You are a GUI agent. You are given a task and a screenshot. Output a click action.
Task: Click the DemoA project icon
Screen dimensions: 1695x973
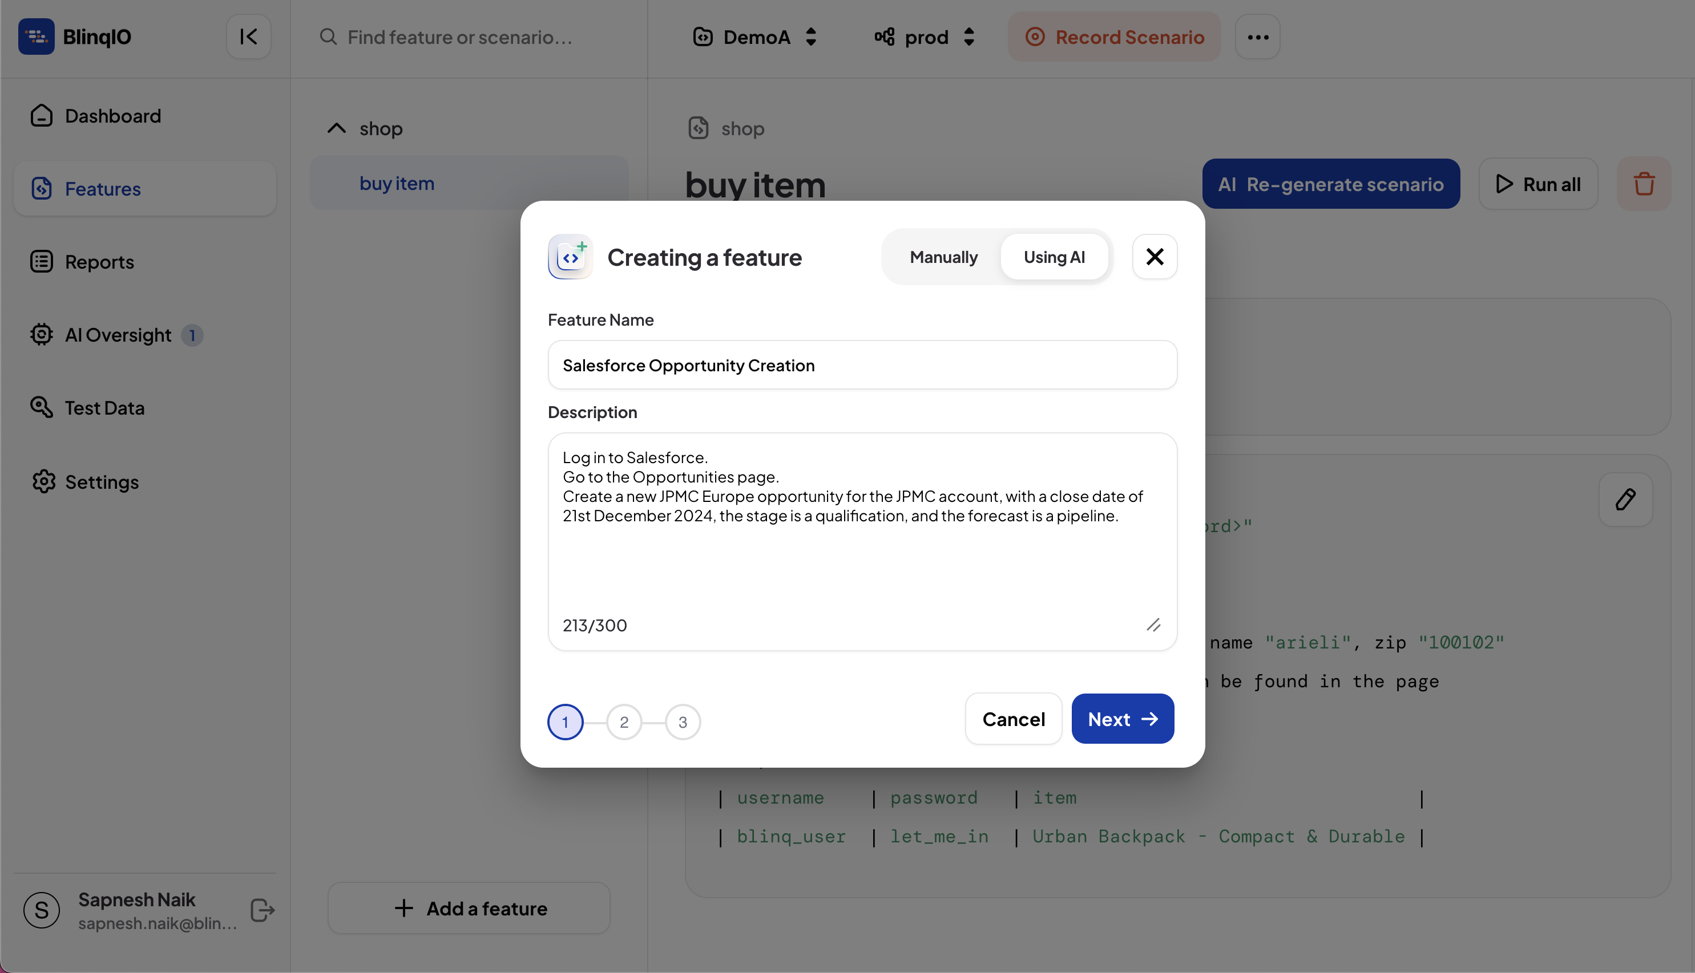703,37
